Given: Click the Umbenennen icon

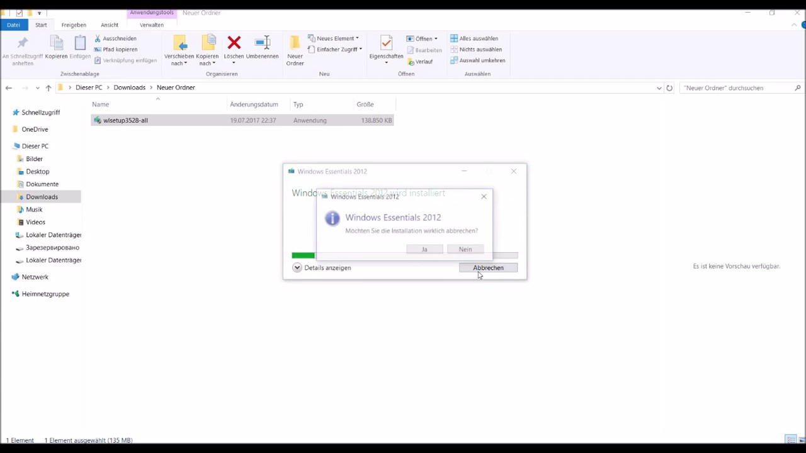Looking at the screenshot, I should pyautogui.click(x=263, y=43).
